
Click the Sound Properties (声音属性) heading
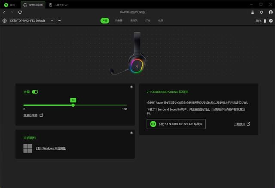click(x=30, y=138)
